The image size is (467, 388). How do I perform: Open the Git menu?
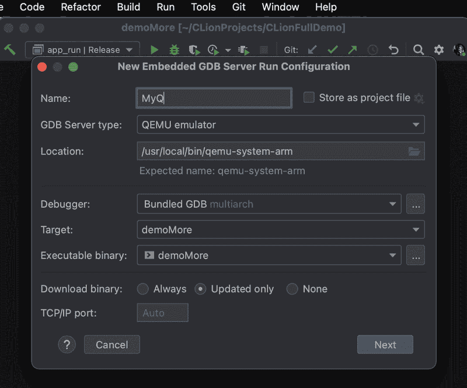point(239,7)
